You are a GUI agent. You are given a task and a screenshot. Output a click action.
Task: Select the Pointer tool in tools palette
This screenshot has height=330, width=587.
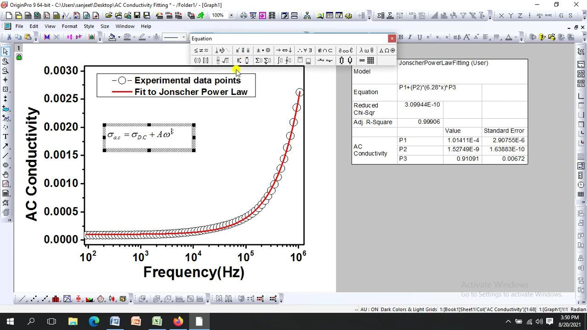(x=6, y=51)
